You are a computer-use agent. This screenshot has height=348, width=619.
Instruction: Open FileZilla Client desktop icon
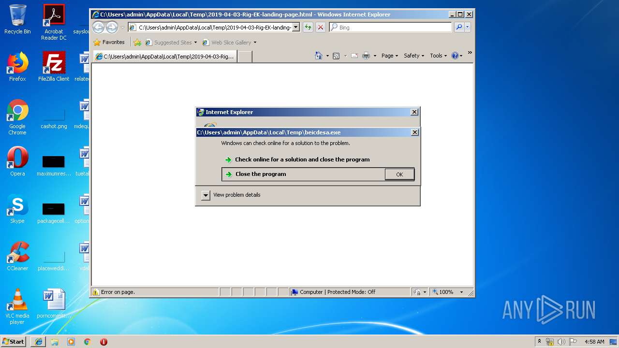pyautogui.click(x=54, y=67)
